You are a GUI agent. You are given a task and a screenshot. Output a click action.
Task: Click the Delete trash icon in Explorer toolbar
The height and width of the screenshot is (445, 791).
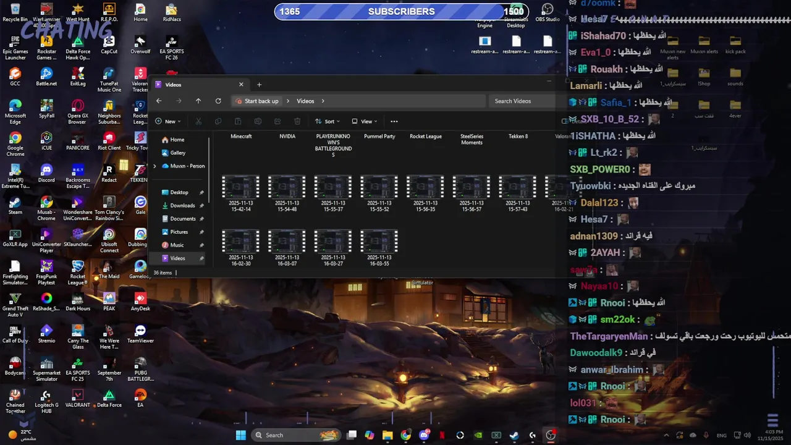(x=297, y=121)
